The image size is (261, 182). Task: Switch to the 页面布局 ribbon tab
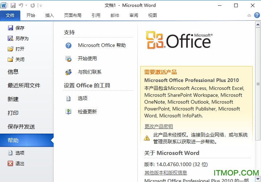tap(73, 16)
